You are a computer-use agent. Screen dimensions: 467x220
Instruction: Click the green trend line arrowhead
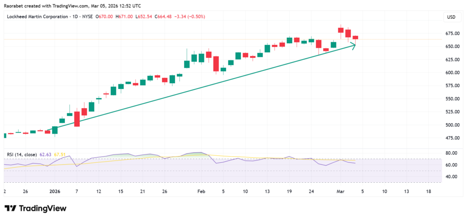click(x=353, y=45)
